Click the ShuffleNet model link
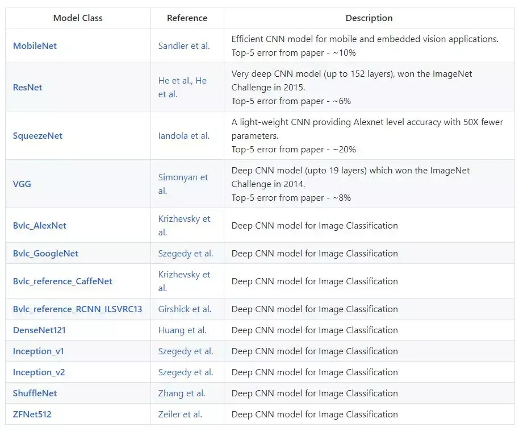This screenshot has height=431, width=519. click(35, 393)
